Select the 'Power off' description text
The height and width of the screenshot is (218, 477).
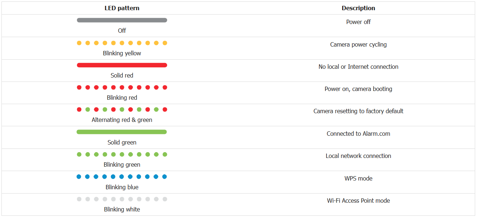pos(358,22)
